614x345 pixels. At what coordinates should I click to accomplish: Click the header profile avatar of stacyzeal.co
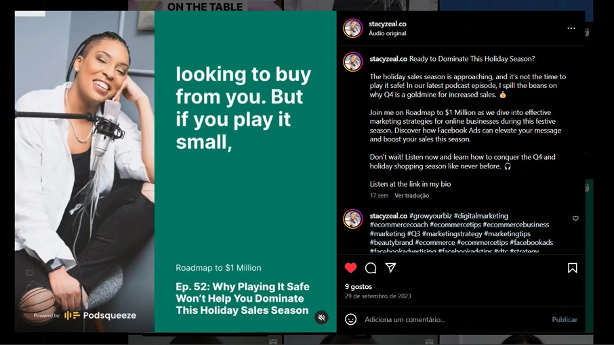point(353,28)
